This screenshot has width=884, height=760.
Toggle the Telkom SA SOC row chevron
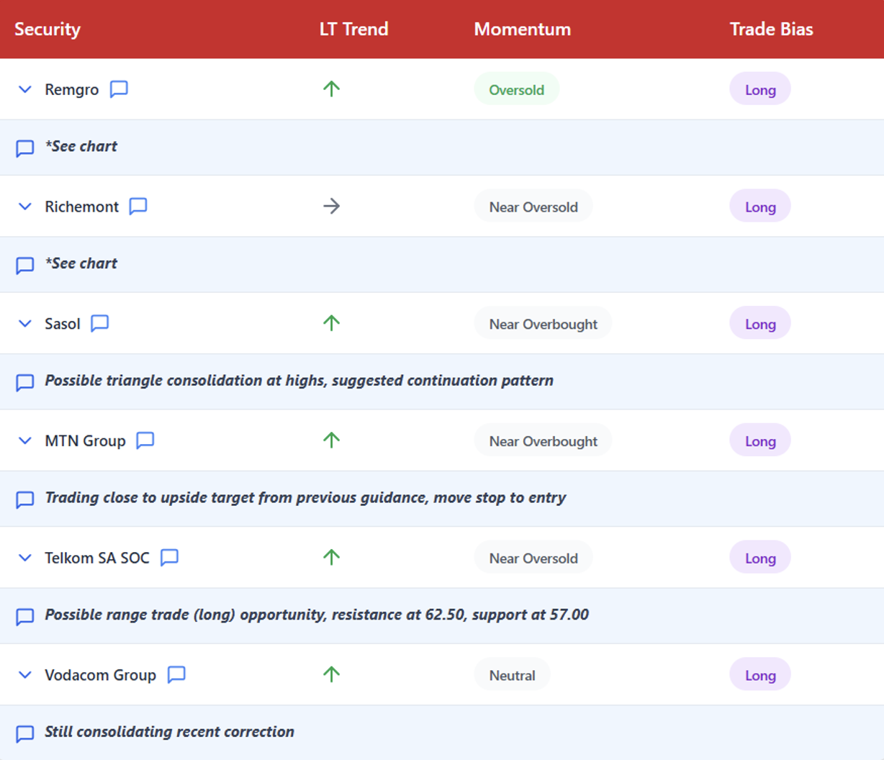click(25, 558)
